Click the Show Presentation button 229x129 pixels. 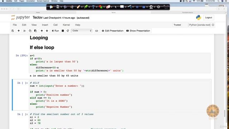point(138,31)
